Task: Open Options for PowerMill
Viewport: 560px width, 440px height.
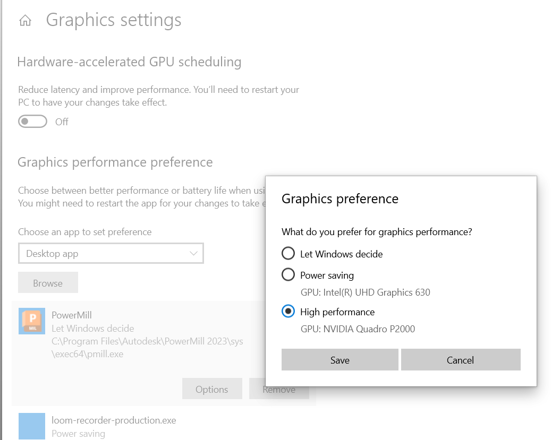Action: (x=211, y=389)
